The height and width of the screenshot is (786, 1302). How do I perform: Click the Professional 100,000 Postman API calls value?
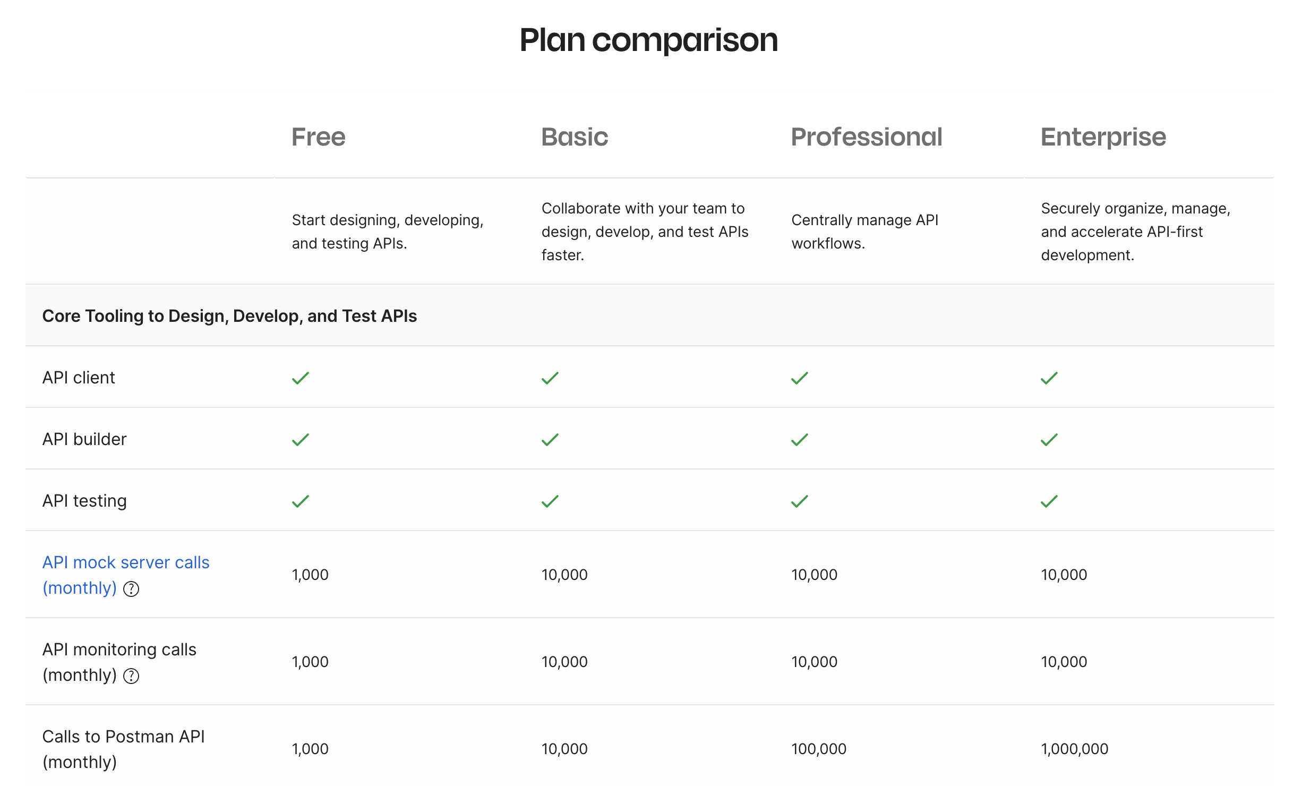pyautogui.click(x=819, y=749)
